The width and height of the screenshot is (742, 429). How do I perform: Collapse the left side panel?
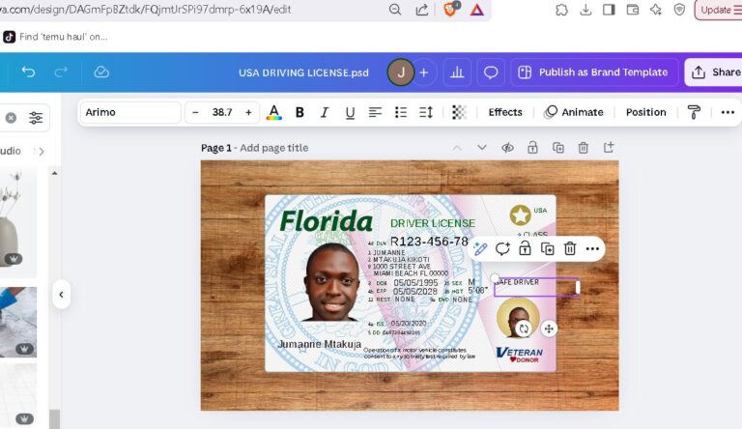(62, 295)
